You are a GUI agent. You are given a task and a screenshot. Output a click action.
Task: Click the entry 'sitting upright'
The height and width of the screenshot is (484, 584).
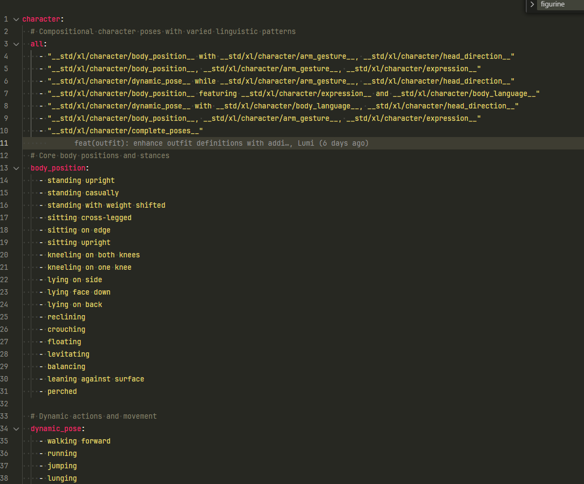click(x=79, y=242)
